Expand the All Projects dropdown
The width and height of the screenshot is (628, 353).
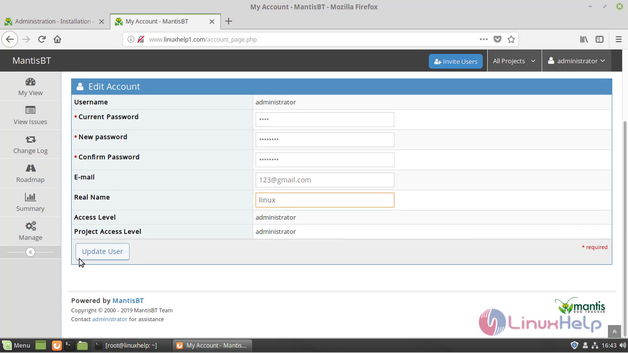point(514,61)
